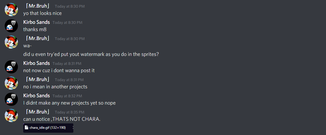This screenshot has height=135, width=326.
Task: Click Kirbo Sands username above "thanks m8"
Action: coord(36,22)
